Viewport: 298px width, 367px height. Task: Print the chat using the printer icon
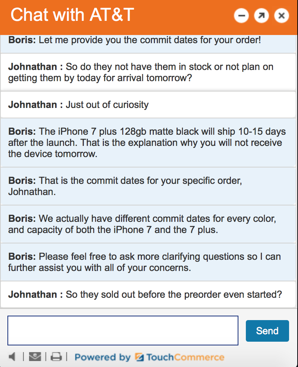pyautogui.click(x=56, y=357)
